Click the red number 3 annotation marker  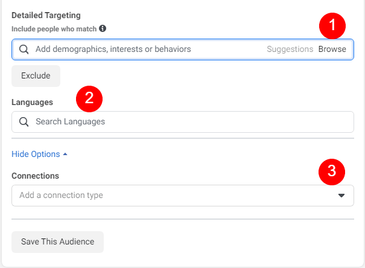pos(332,171)
